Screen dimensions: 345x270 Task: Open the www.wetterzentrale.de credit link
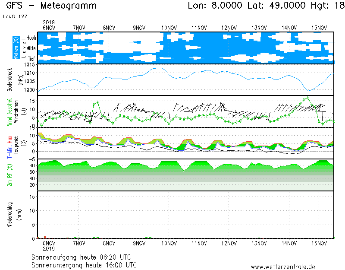pos(283,267)
